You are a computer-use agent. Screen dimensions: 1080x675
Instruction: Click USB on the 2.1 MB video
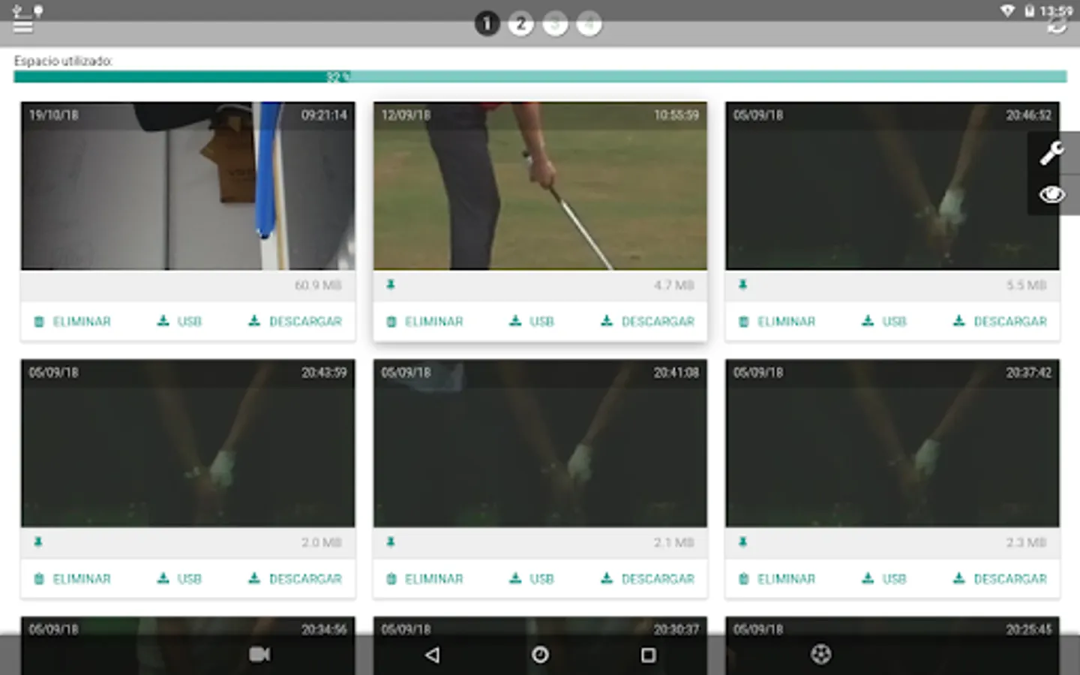[x=532, y=579]
